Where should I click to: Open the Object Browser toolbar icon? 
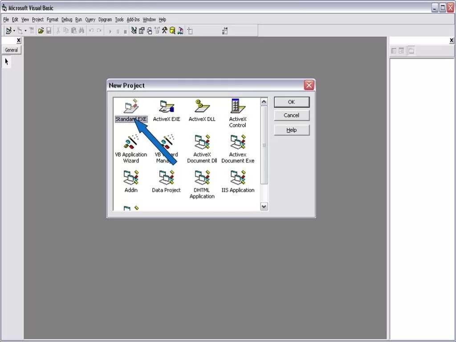(157, 31)
